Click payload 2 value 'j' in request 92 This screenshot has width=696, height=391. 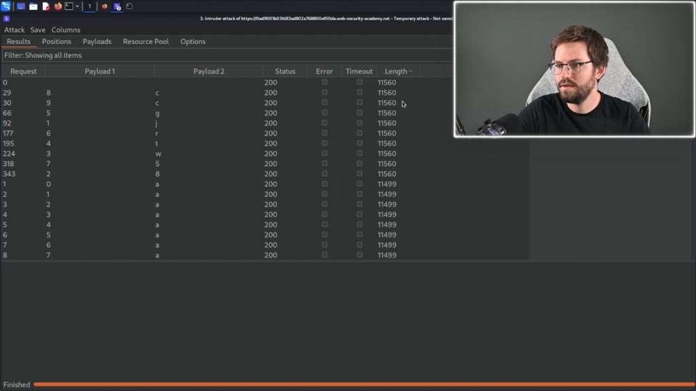click(156, 124)
